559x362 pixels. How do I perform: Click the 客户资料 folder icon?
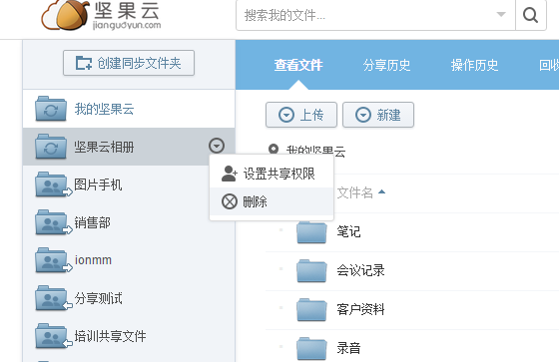tap(311, 309)
